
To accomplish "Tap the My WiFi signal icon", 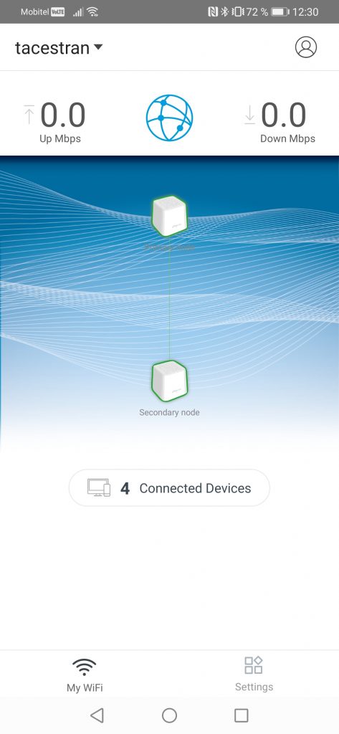I will pos(85,667).
